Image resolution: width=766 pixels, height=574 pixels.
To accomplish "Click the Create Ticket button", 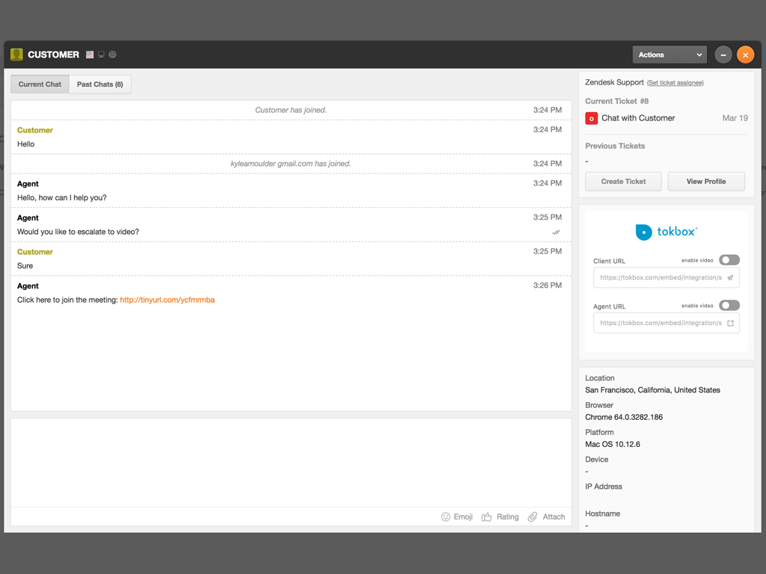I will point(623,182).
